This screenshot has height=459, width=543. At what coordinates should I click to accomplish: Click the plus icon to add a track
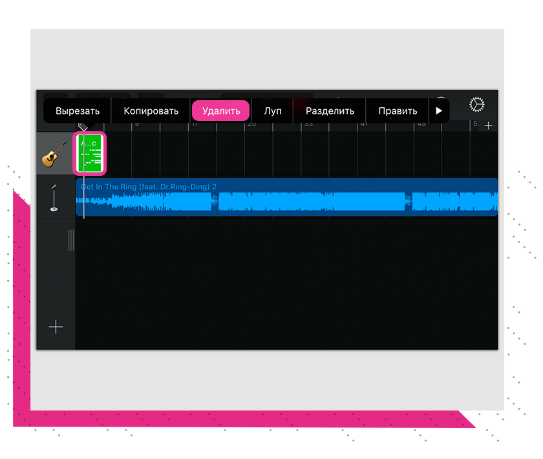(56, 327)
